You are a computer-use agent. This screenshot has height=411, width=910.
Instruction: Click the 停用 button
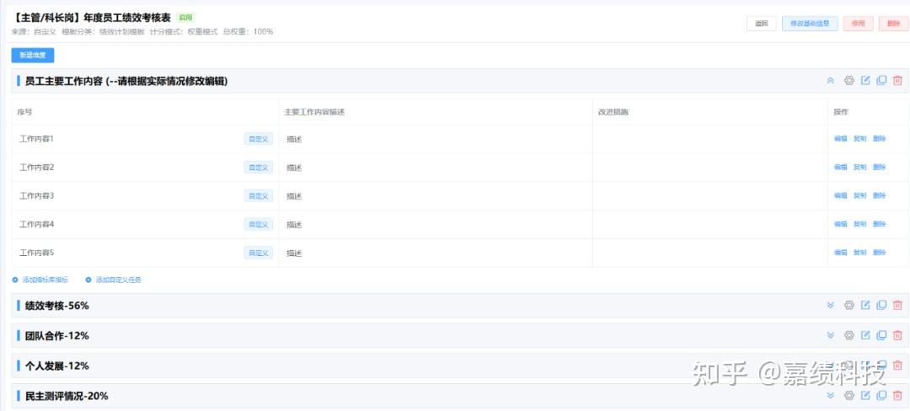(858, 24)
